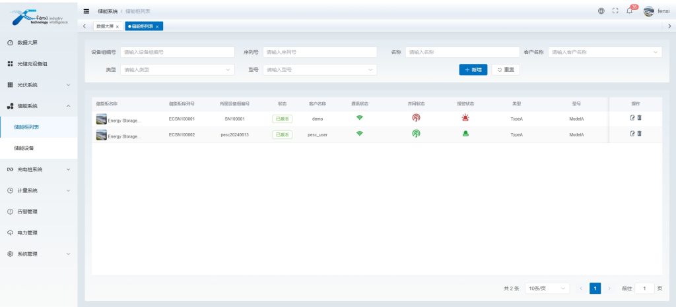Click the hamburger menu collapse icon

86,11
